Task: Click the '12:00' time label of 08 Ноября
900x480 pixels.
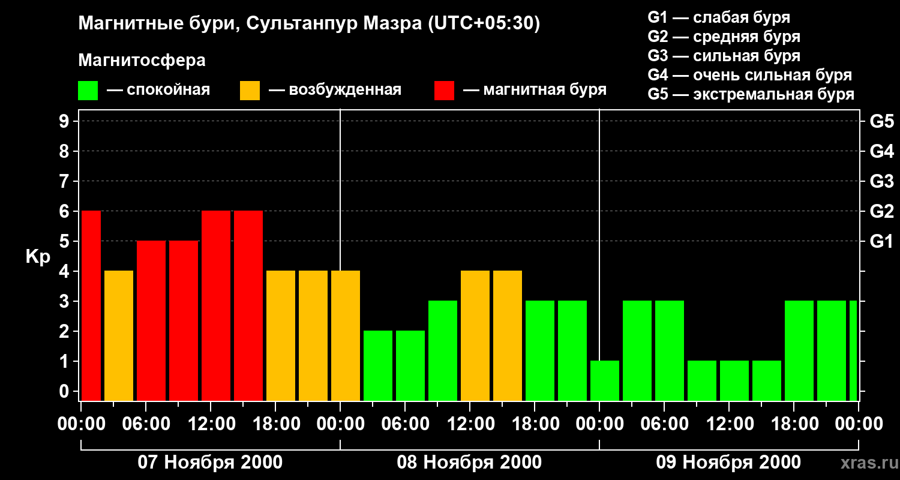Action: (470, 424)
